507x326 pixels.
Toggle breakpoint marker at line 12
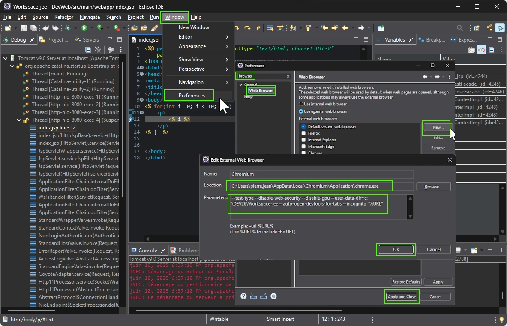[x=131, y=119]
